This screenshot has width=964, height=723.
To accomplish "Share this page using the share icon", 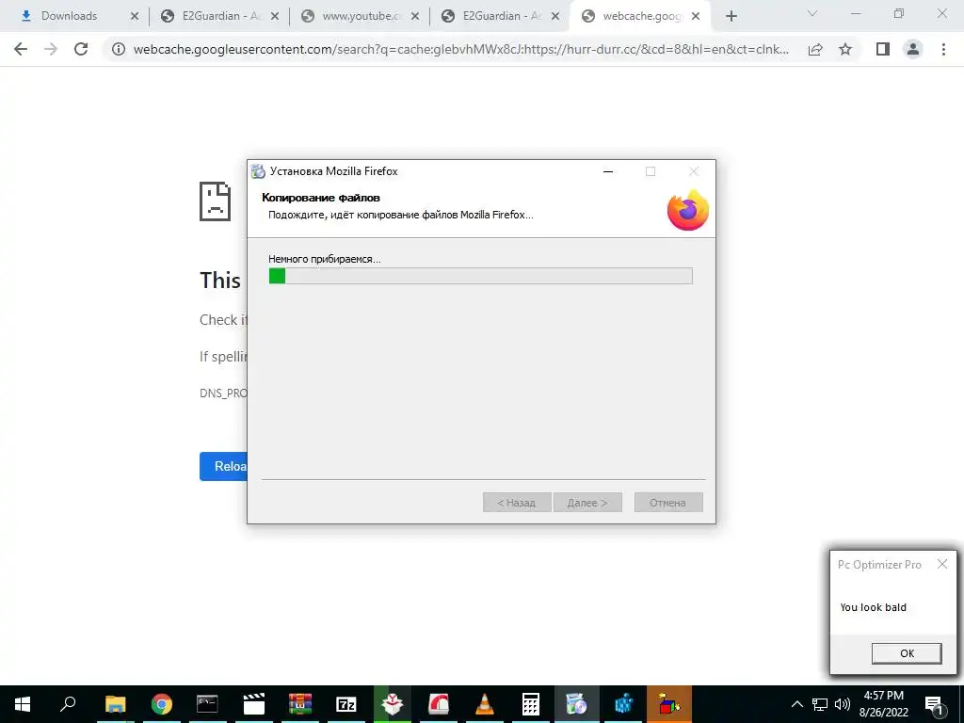I will click(x=815, y=49).
